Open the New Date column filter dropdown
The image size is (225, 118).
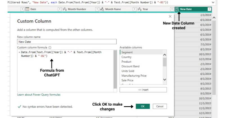[x=209, y=9]
